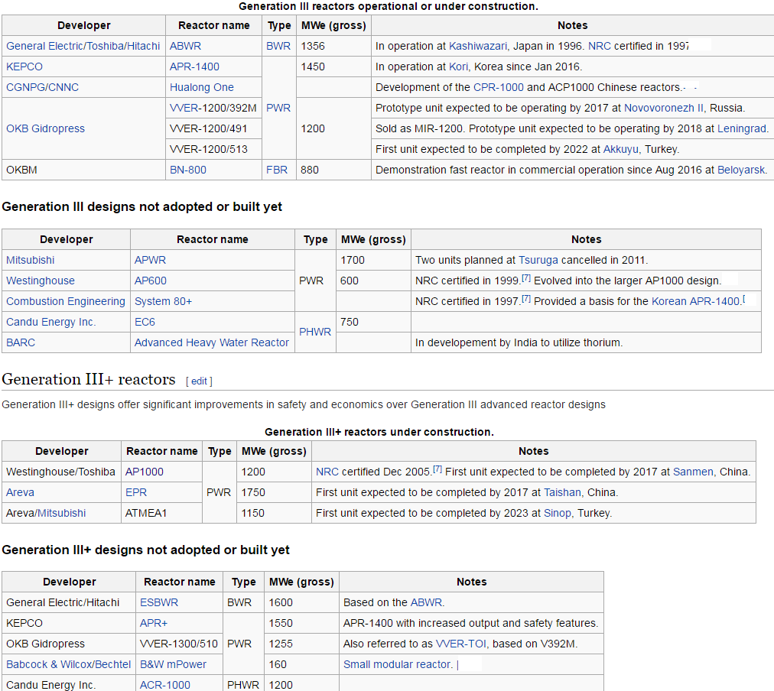The height and width of the screenshot is (691, 774).
Task: Select the ATMEA1 reactor name cell
Action: click(161, 514)
